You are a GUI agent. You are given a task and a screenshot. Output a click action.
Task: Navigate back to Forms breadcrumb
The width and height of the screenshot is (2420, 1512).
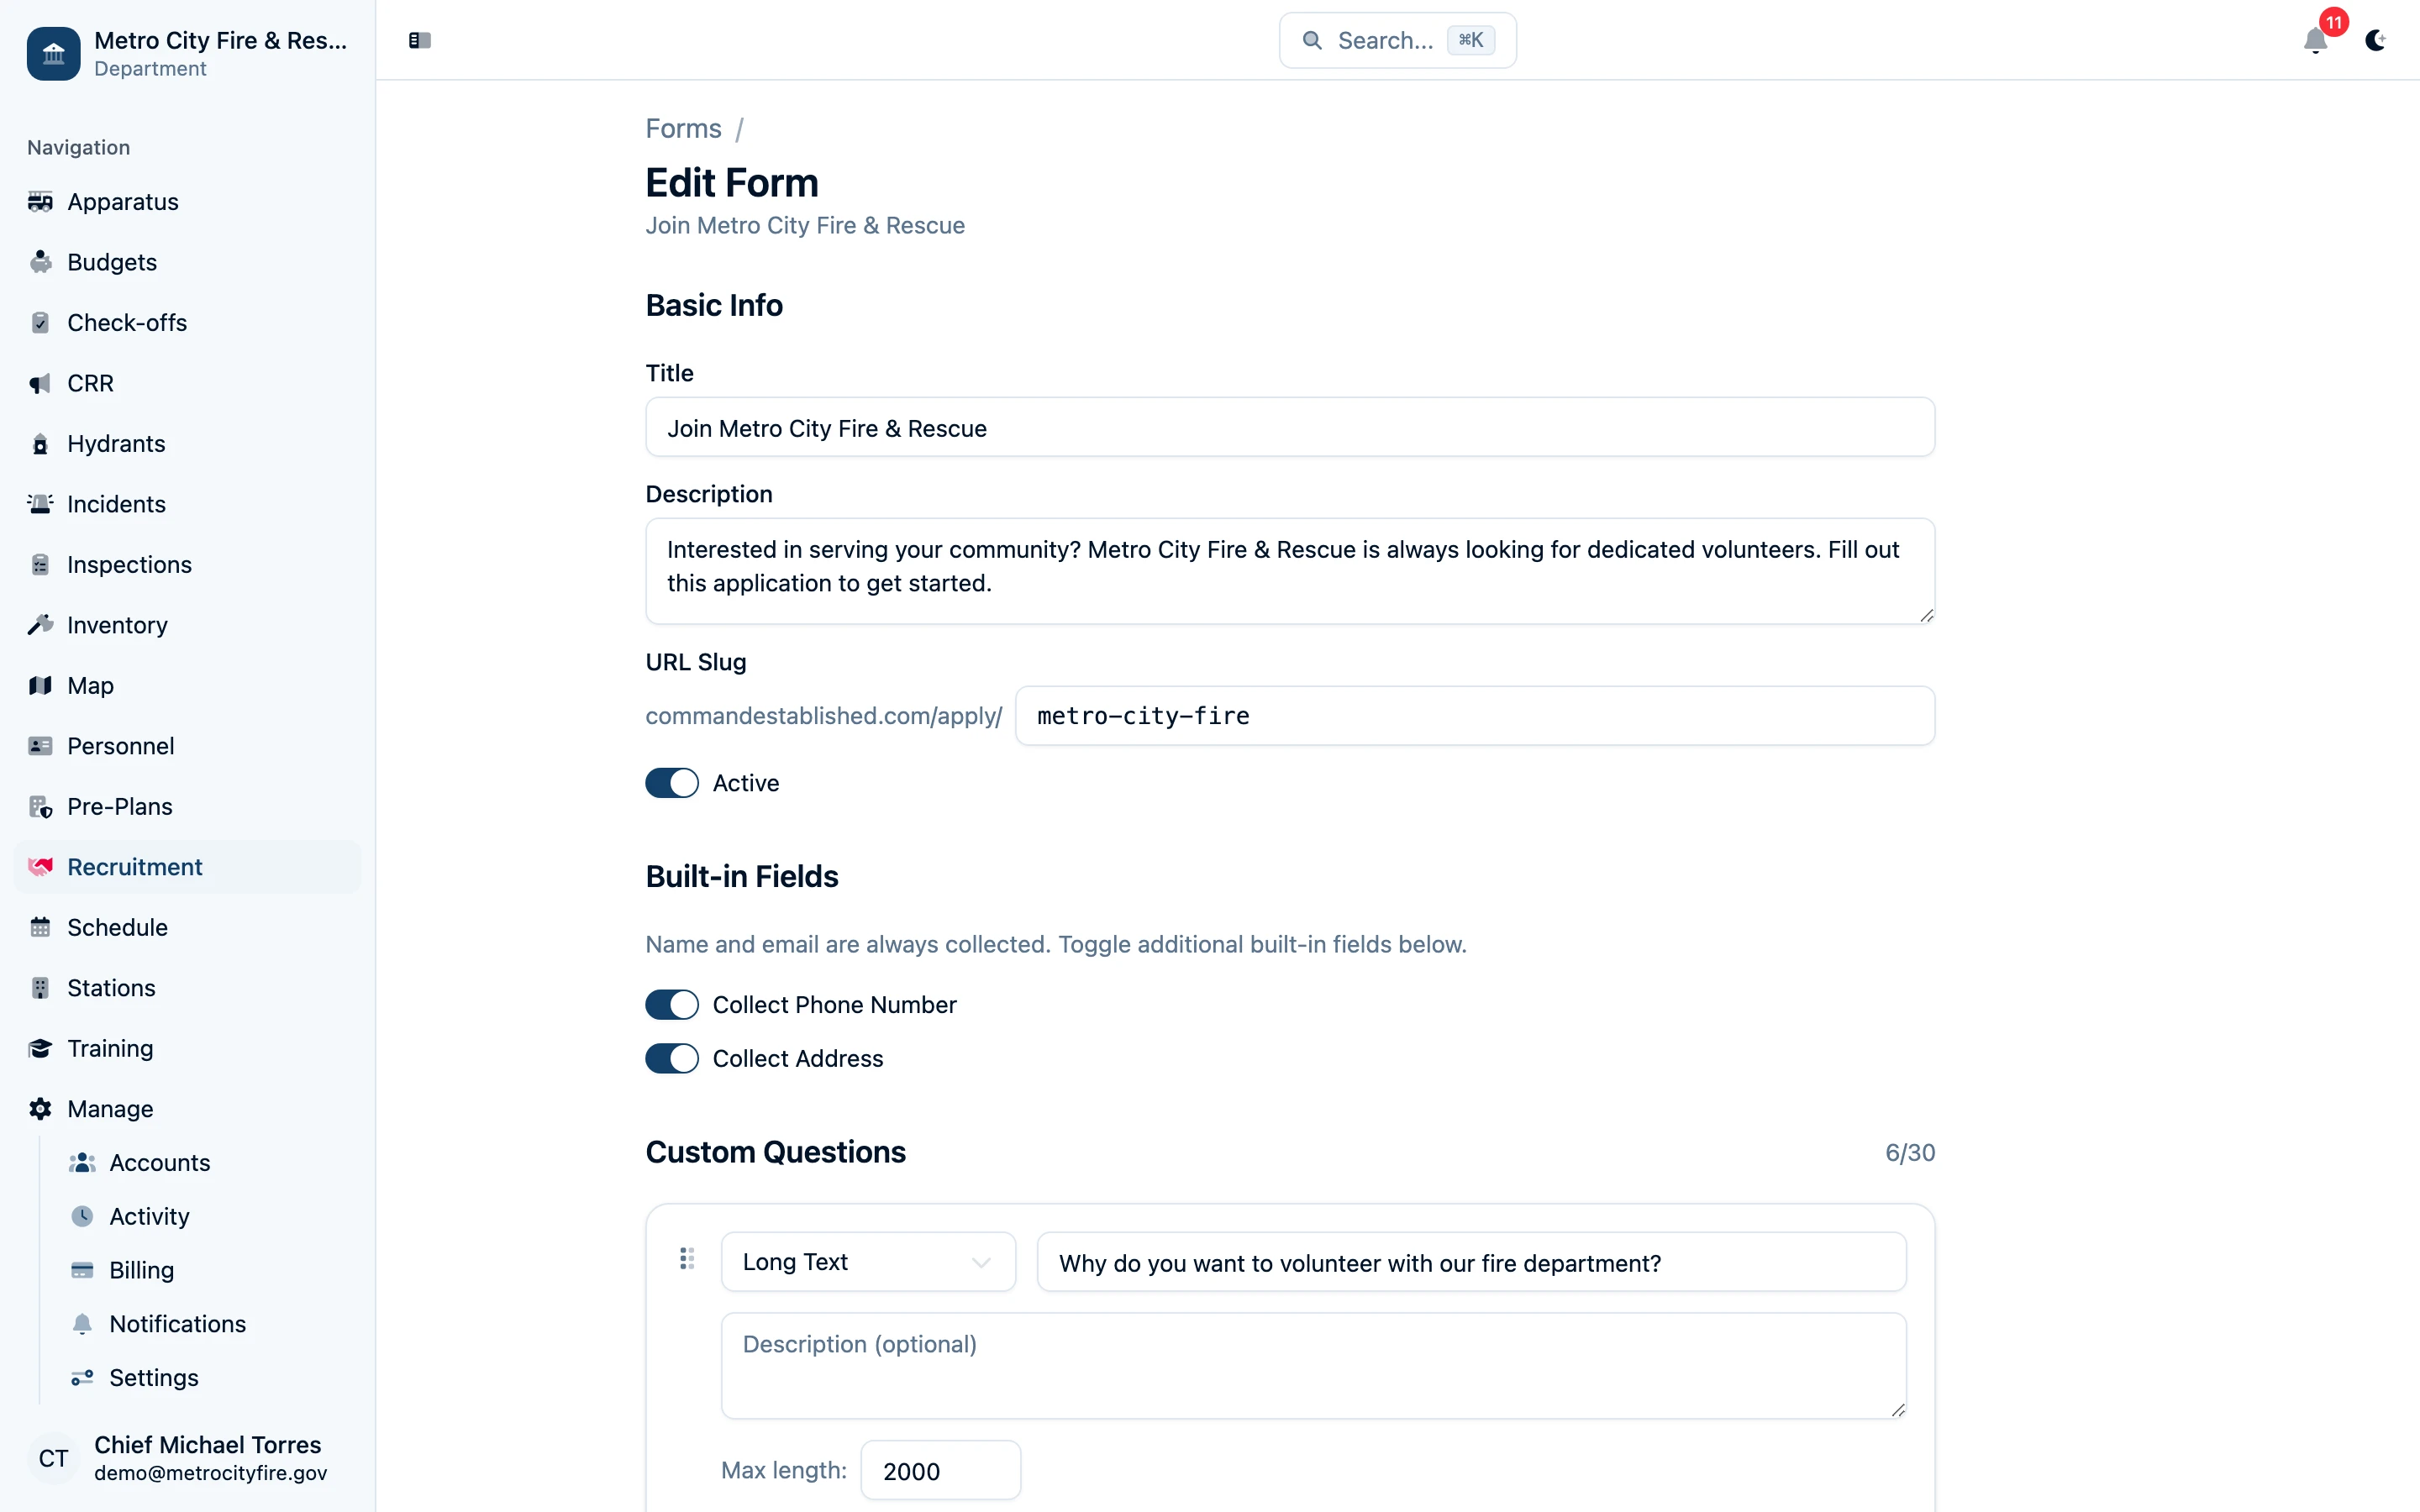click(683, 129)
